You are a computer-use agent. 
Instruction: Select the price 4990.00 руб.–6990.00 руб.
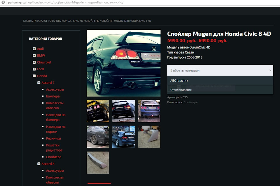pyautogui.click(x=197, y=41)
